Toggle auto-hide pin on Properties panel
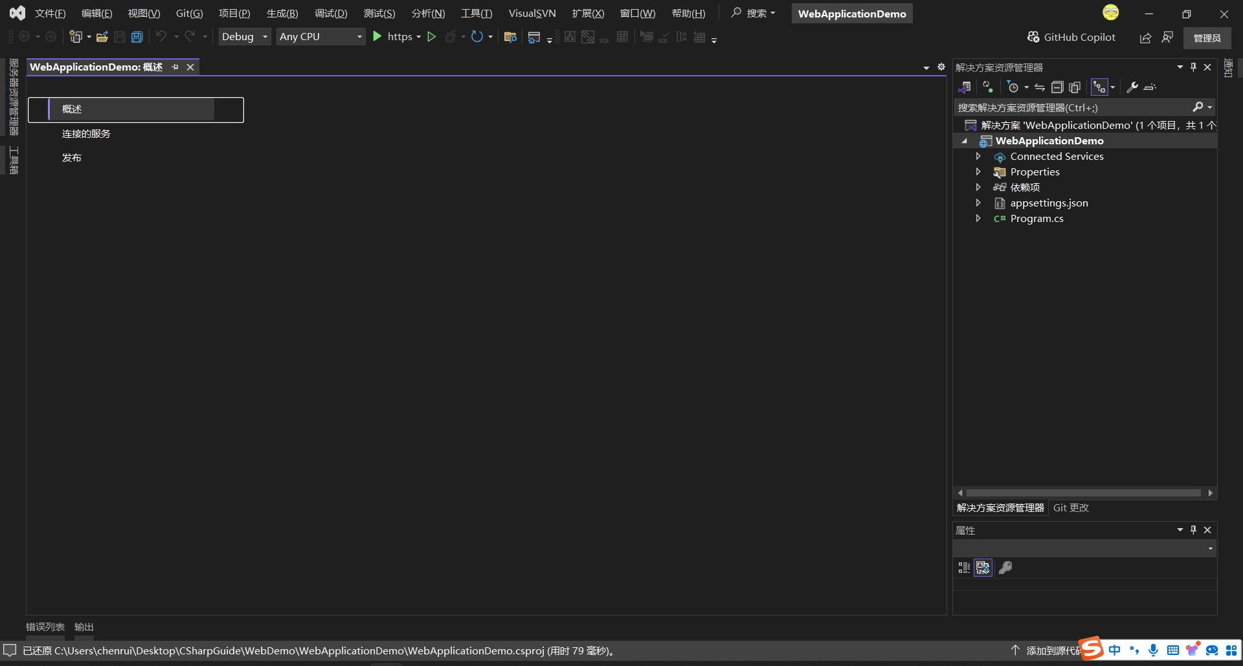Viewport: 1243px width, 666px height. [1194, 529]
